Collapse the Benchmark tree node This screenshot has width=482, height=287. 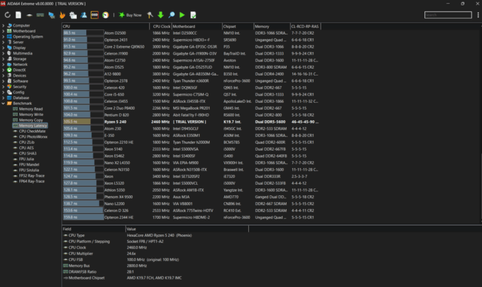[x=3, y=103]
